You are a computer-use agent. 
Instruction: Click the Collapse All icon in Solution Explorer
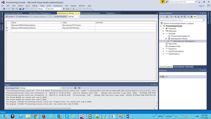(x=182, y=17)
